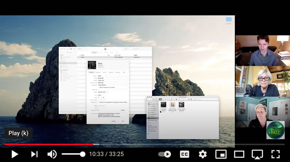Turn on closed captions (CC)
The height and width of the screenshot is (162, 290).
click(184, 154)
